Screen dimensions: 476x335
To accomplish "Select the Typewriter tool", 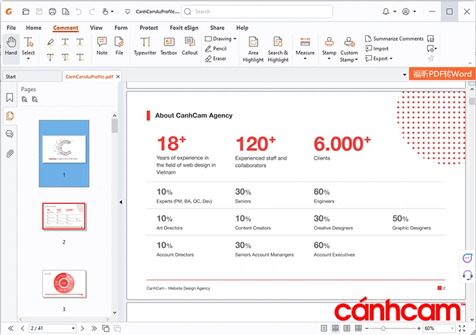I will pos(145,46).
